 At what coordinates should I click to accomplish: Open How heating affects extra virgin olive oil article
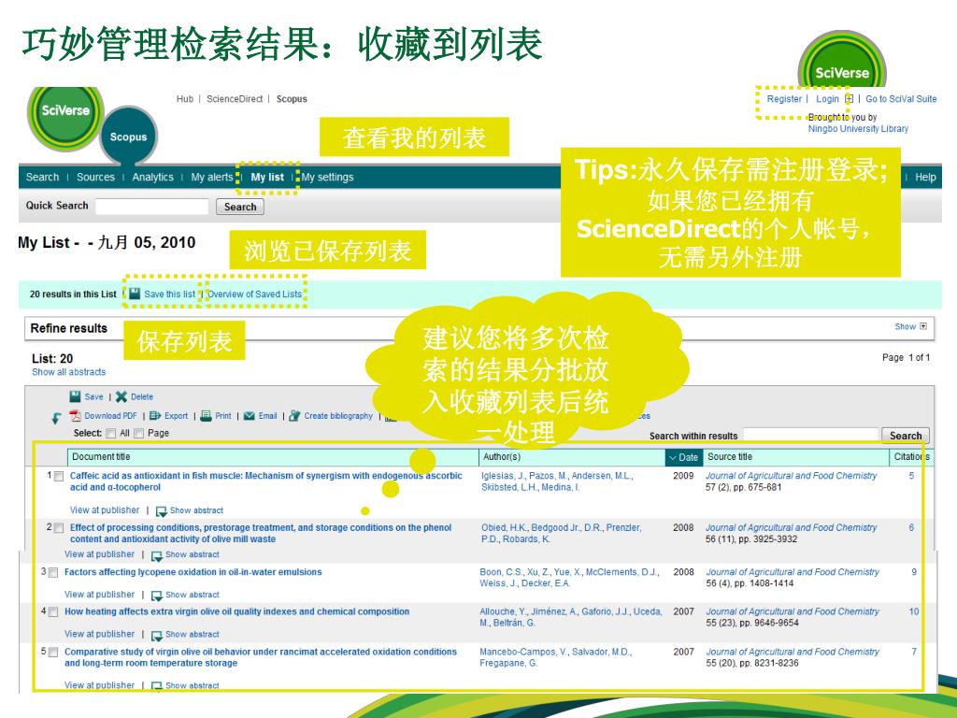[236, 611]
